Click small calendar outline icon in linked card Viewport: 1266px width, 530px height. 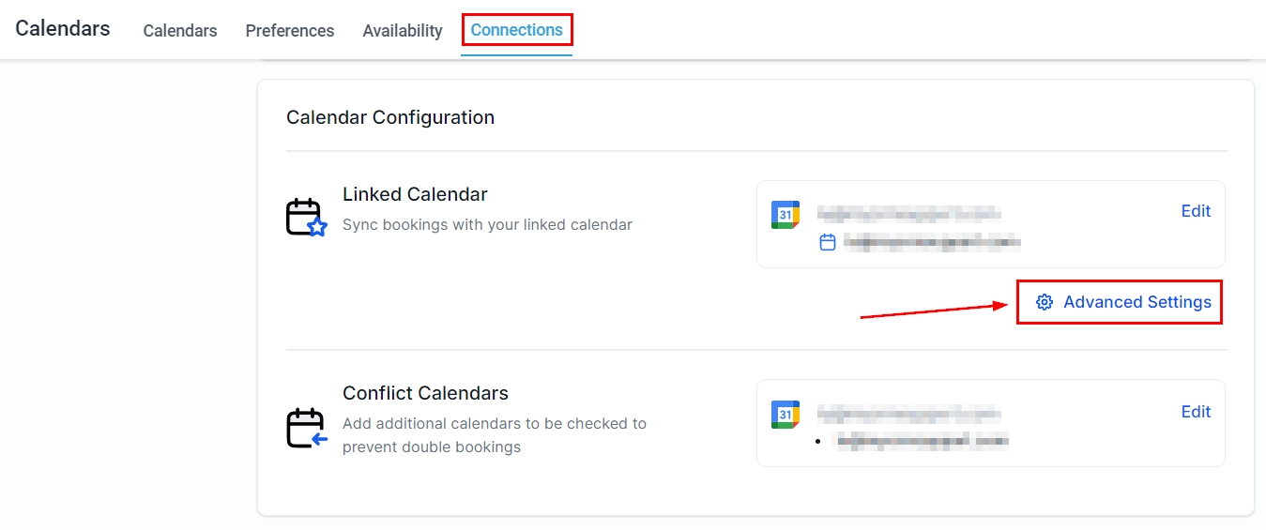point(828,243)
